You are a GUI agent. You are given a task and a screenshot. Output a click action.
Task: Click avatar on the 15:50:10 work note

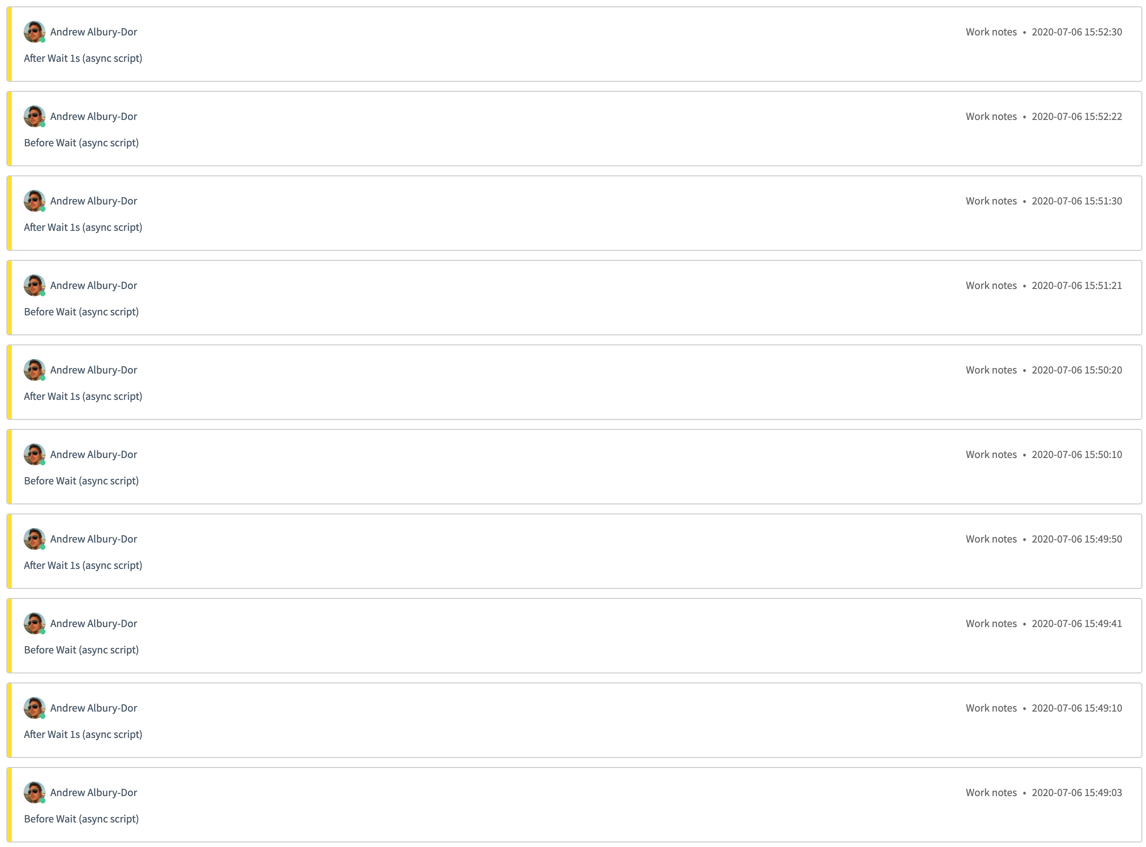click(x=35, y=455)
